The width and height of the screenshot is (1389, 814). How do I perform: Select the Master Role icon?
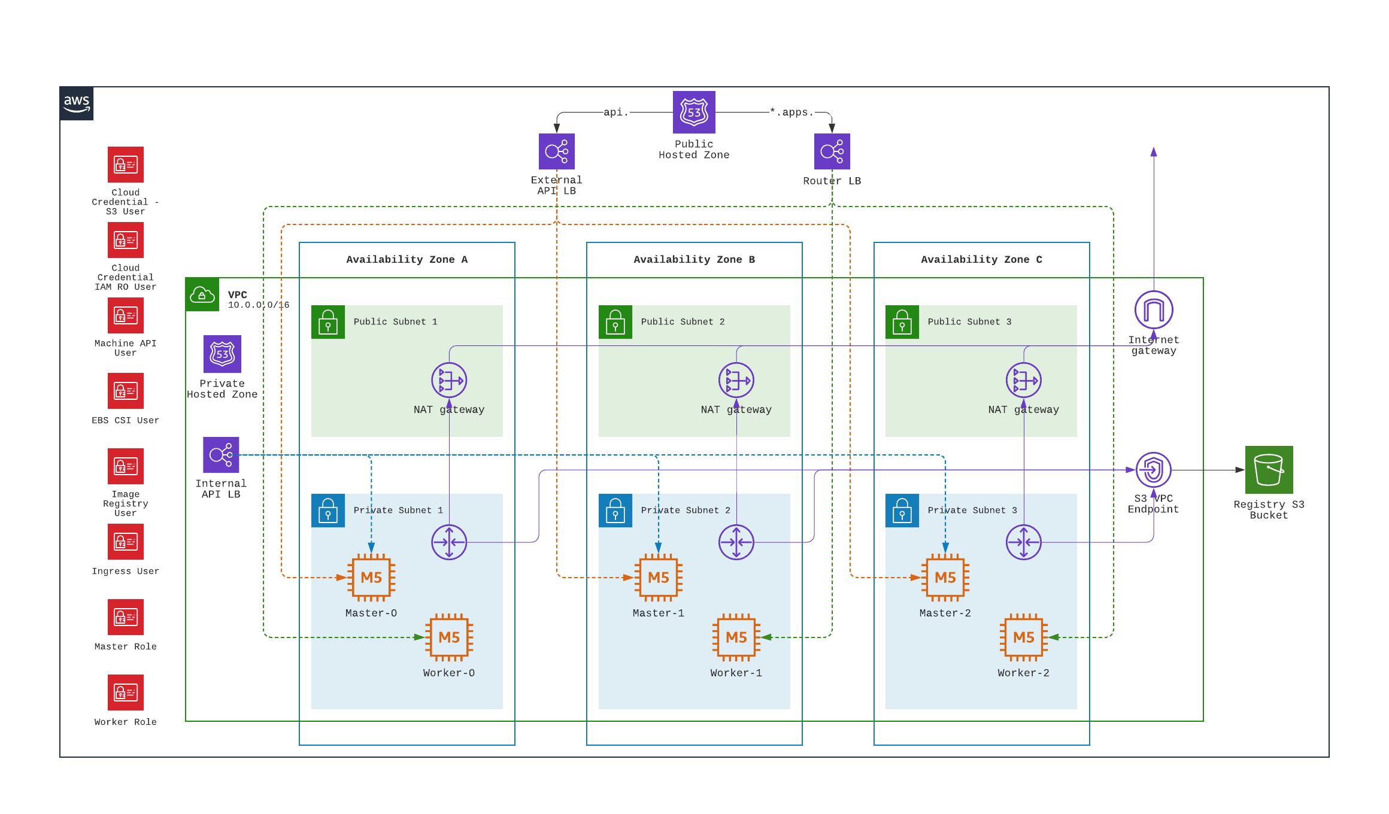(x=126, y=617)
